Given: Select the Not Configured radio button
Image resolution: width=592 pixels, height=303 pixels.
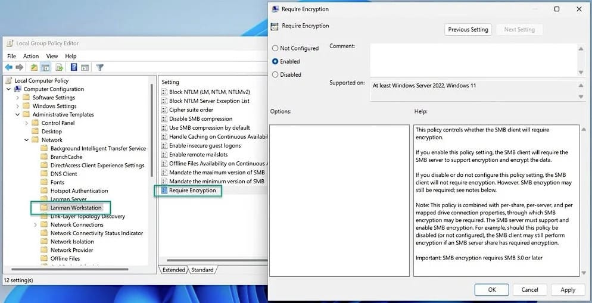Looking at the screenshot, I should pos(275,48).
